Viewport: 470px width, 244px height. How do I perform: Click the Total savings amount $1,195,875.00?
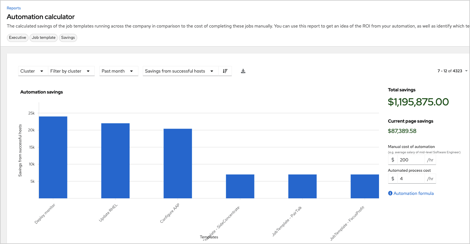418,102
